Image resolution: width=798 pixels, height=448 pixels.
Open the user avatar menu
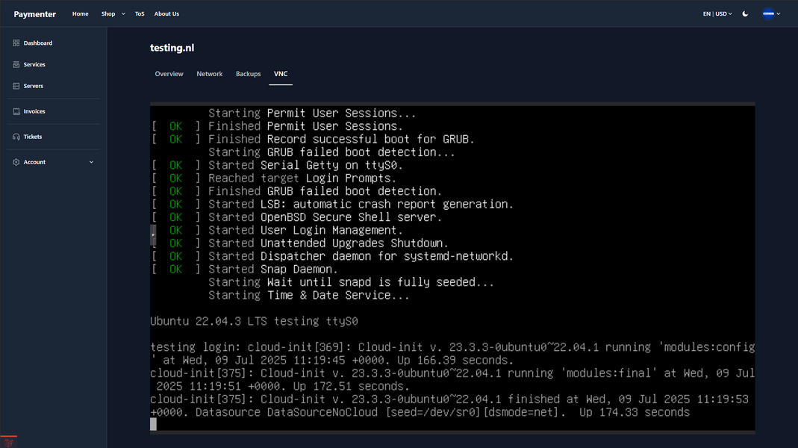(772, 13)
